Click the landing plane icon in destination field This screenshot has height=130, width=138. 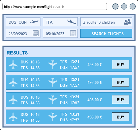[x=71, y=22]
